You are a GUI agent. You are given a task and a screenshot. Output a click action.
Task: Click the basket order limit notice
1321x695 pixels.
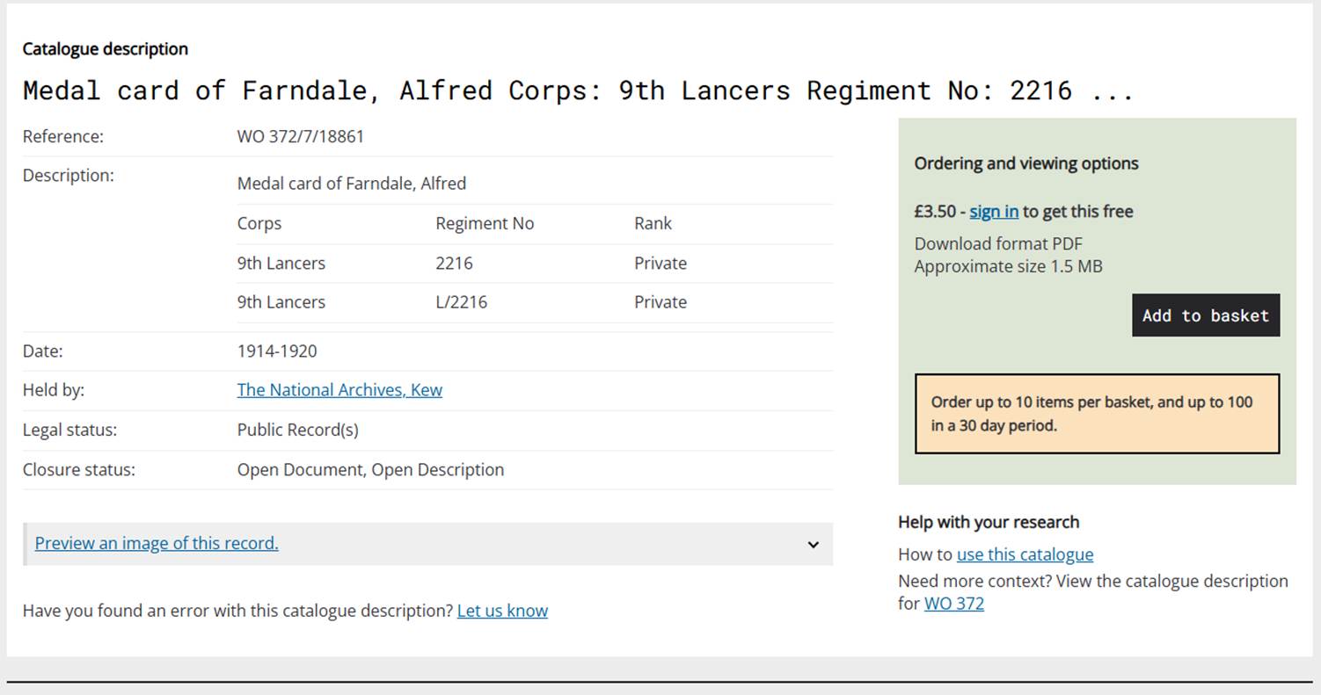tap(1098, 414)
